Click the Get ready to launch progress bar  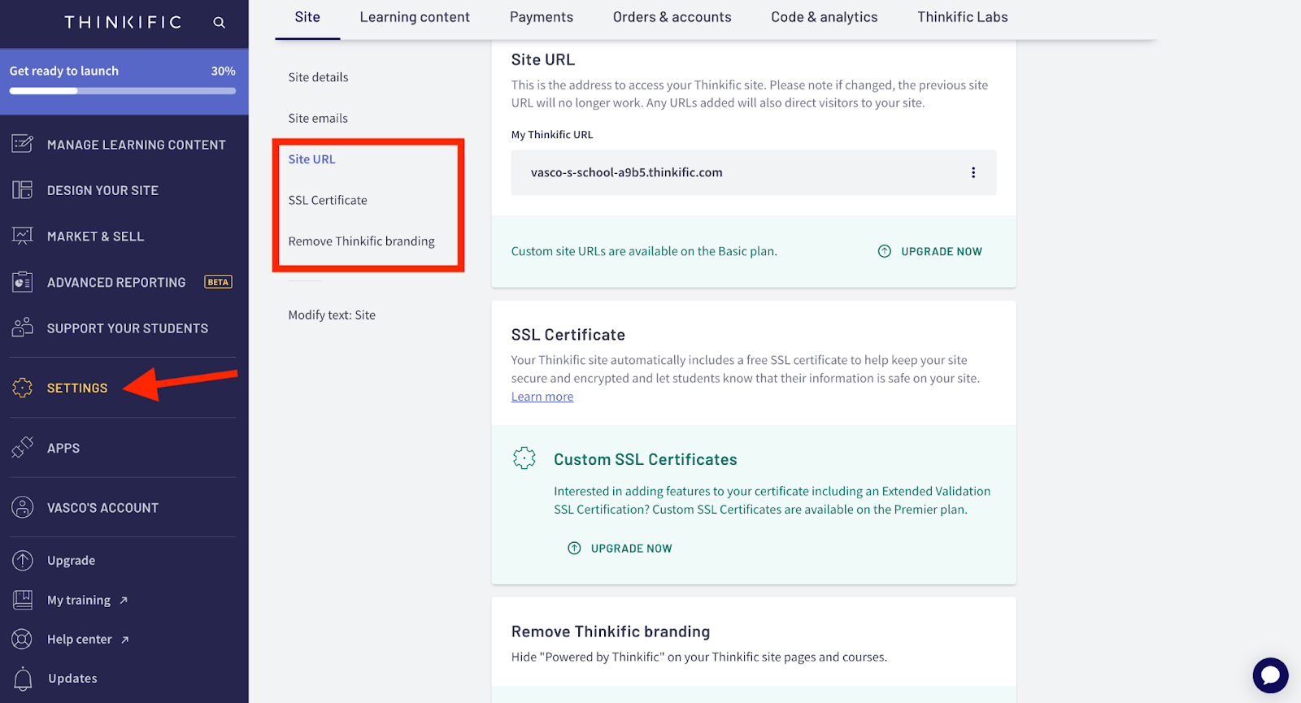123,91
